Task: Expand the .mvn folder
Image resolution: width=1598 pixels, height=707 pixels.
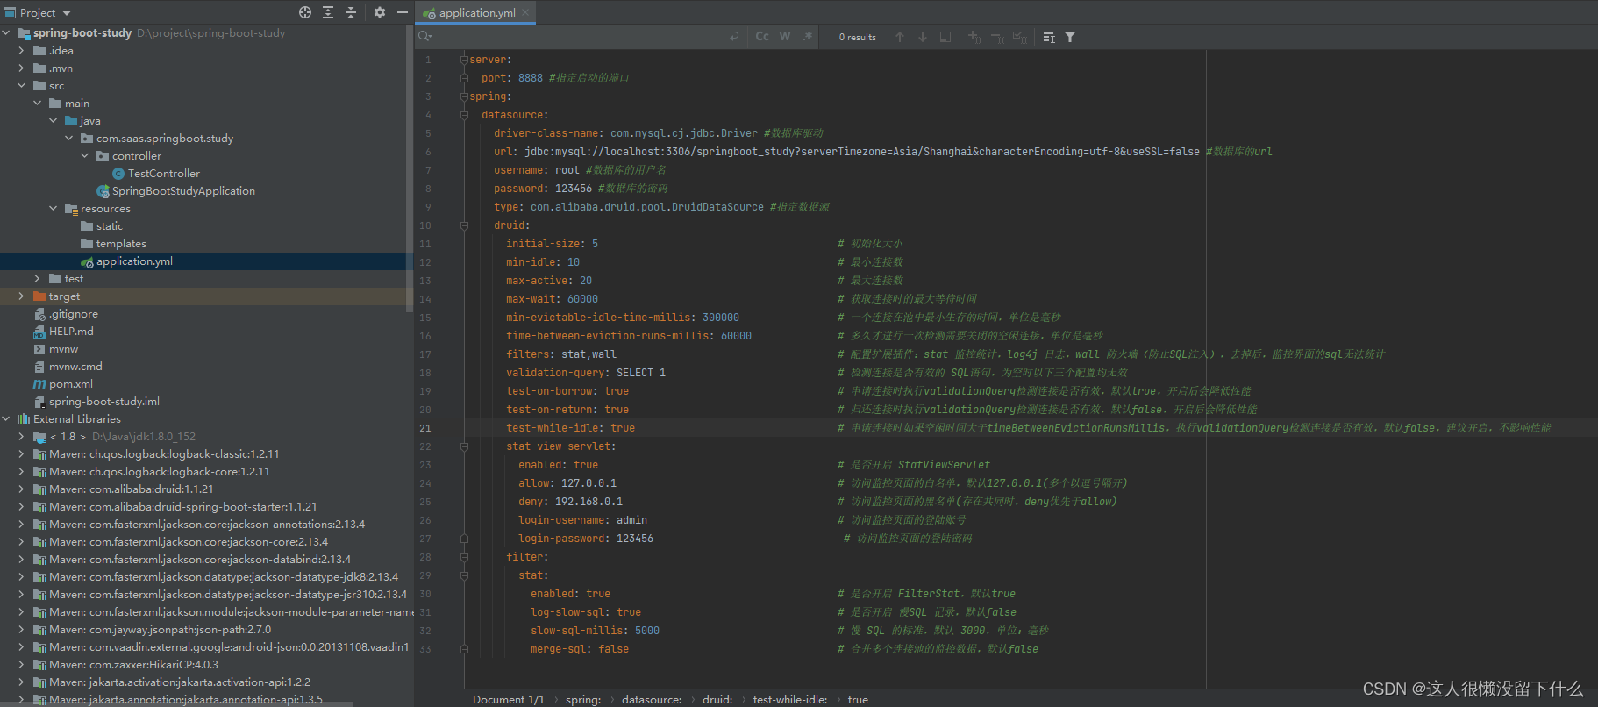Action: pos(21,68)
